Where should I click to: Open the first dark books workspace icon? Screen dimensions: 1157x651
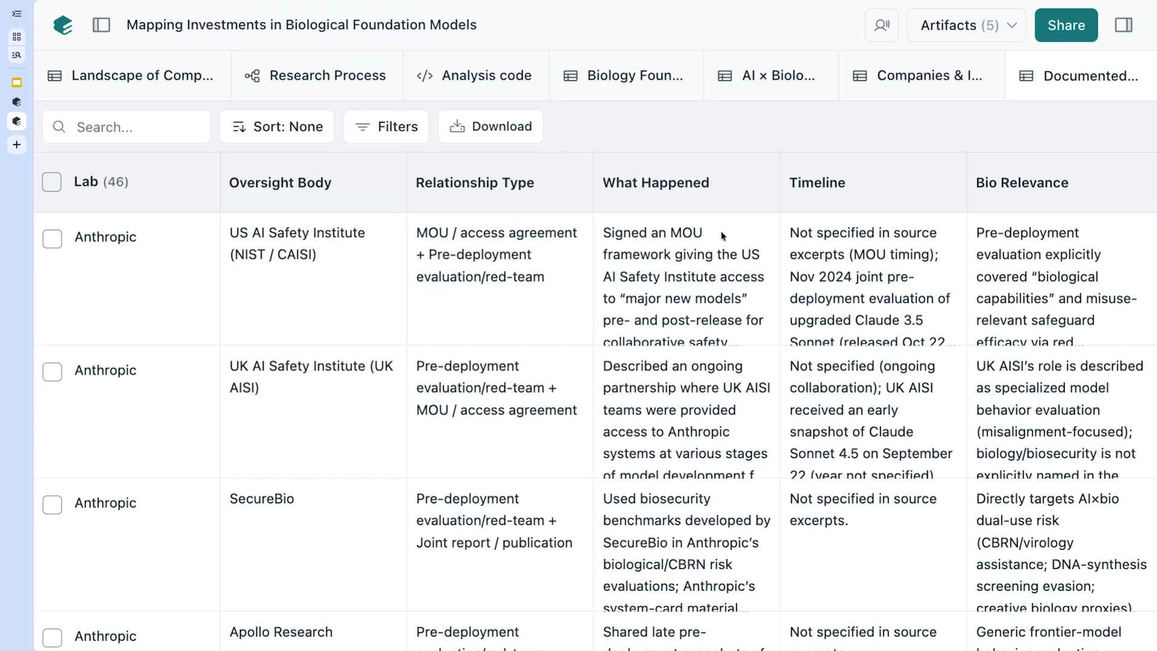coord(16,102)
